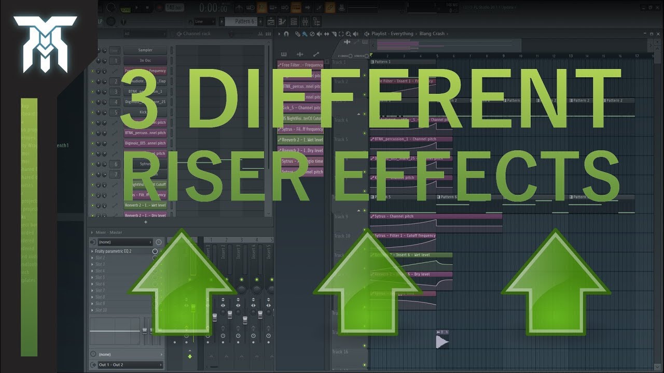The width and height of the screenshot is (664, 373).
Task: Arm the Record button in transport
Action: tap(159, 7)
